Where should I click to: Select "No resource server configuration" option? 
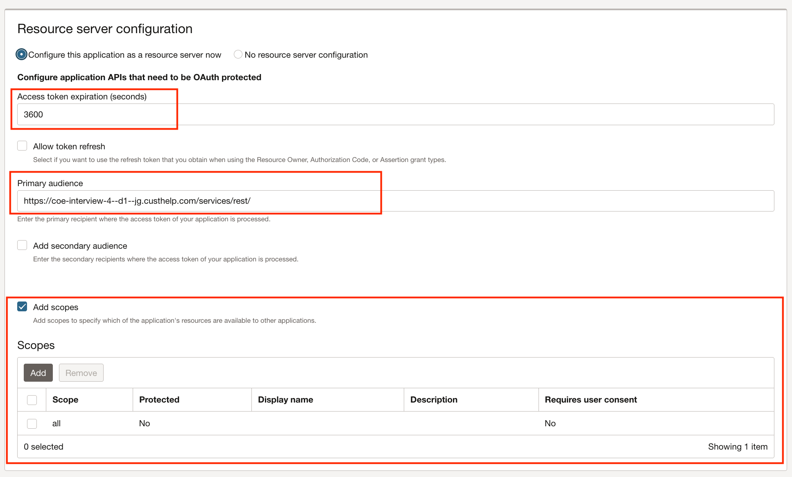pos(238,54)
